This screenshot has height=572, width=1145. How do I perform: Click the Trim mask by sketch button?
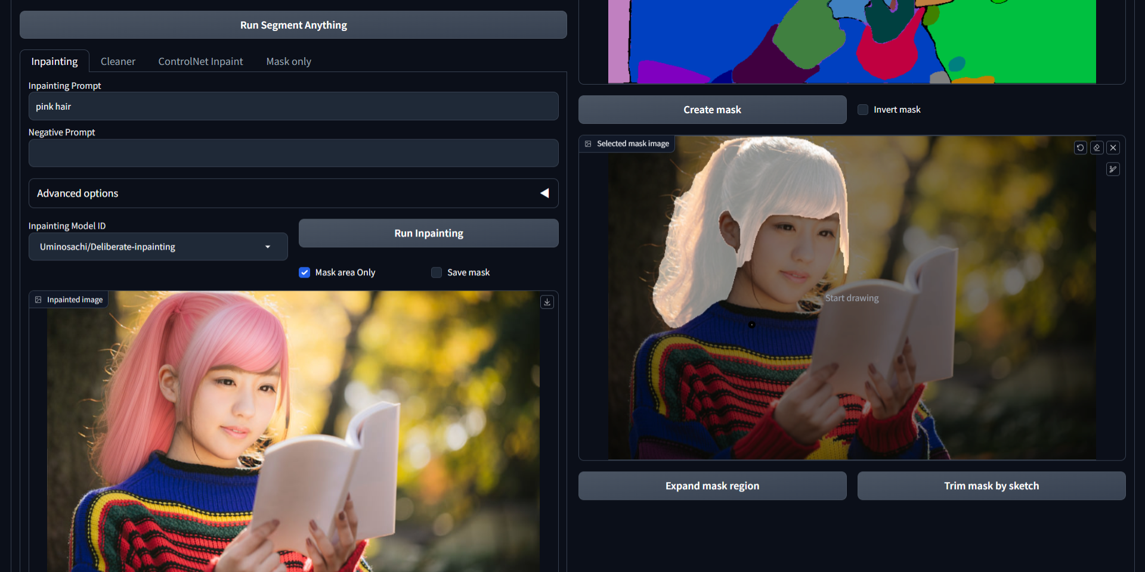click(x=991, y=486)
